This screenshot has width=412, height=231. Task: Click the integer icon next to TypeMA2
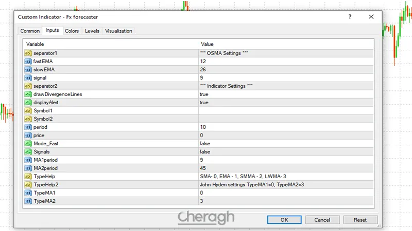point(28,201)
